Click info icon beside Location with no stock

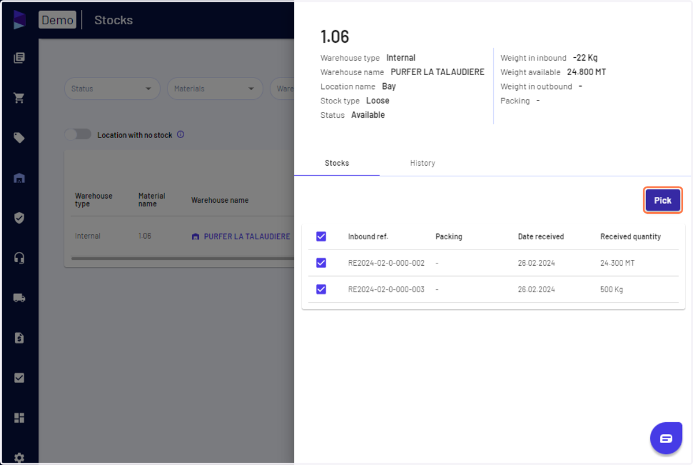click(180, 135)
